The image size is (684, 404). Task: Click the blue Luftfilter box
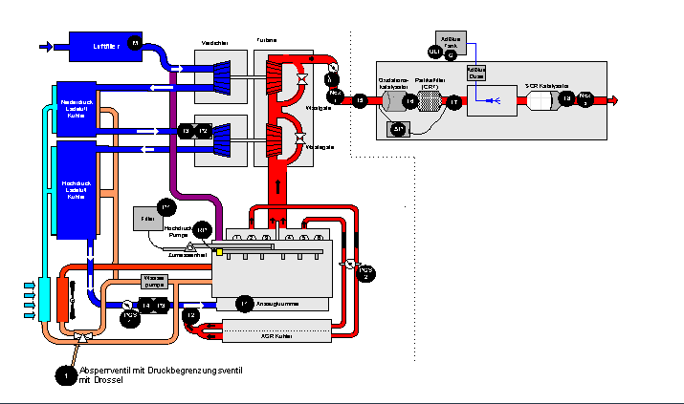click(105, 46)
